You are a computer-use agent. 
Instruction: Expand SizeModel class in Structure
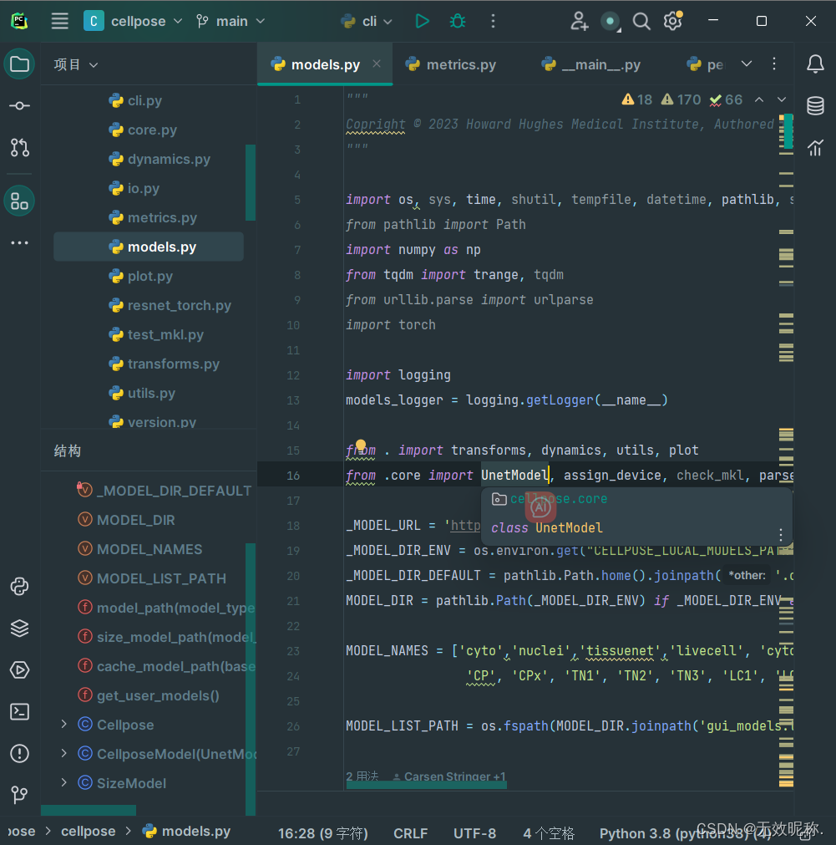(64, 783)
